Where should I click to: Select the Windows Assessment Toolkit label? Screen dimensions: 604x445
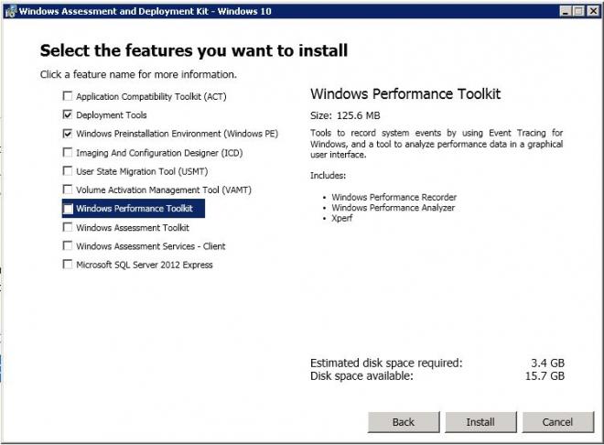(133, 228)
